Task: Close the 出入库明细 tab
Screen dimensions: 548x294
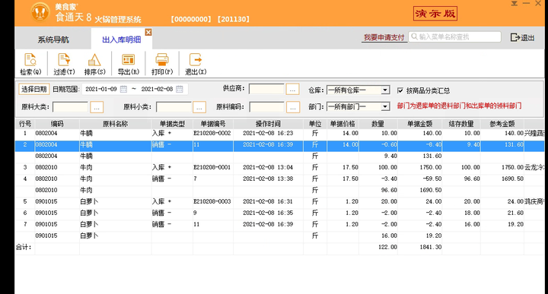Action: pos(148,32)
